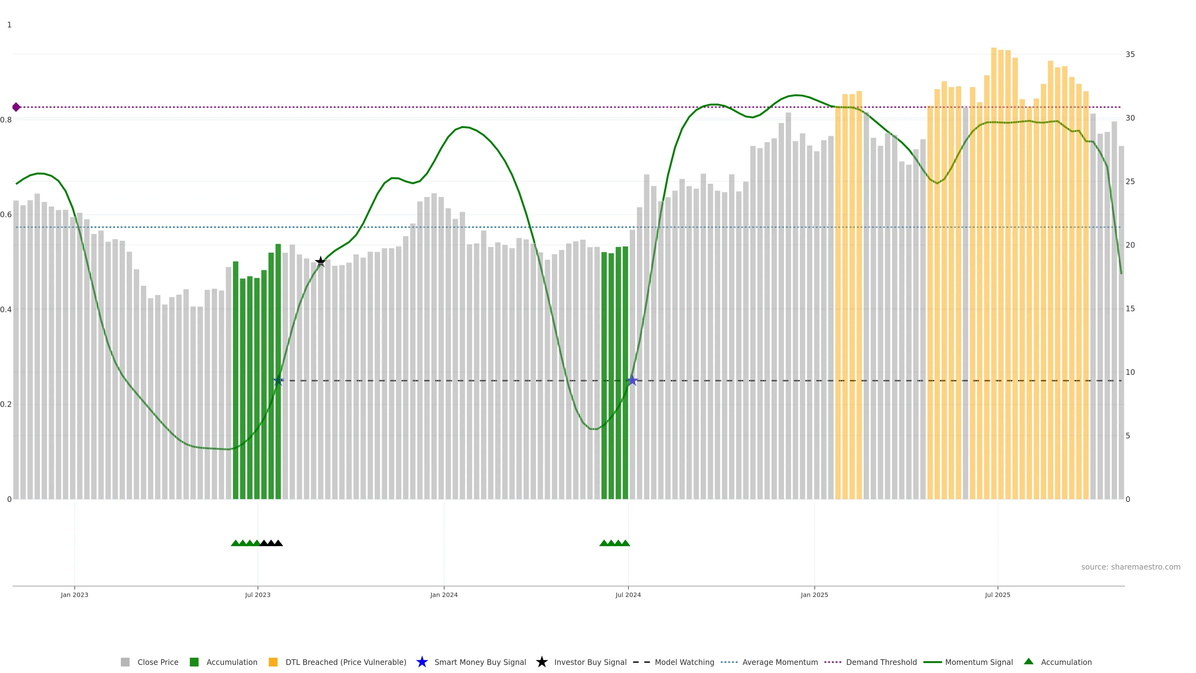Screen dimensions: 1196x673
Task: Click the purple Demand Threshold diamond marker
Action: pos(16,107)
